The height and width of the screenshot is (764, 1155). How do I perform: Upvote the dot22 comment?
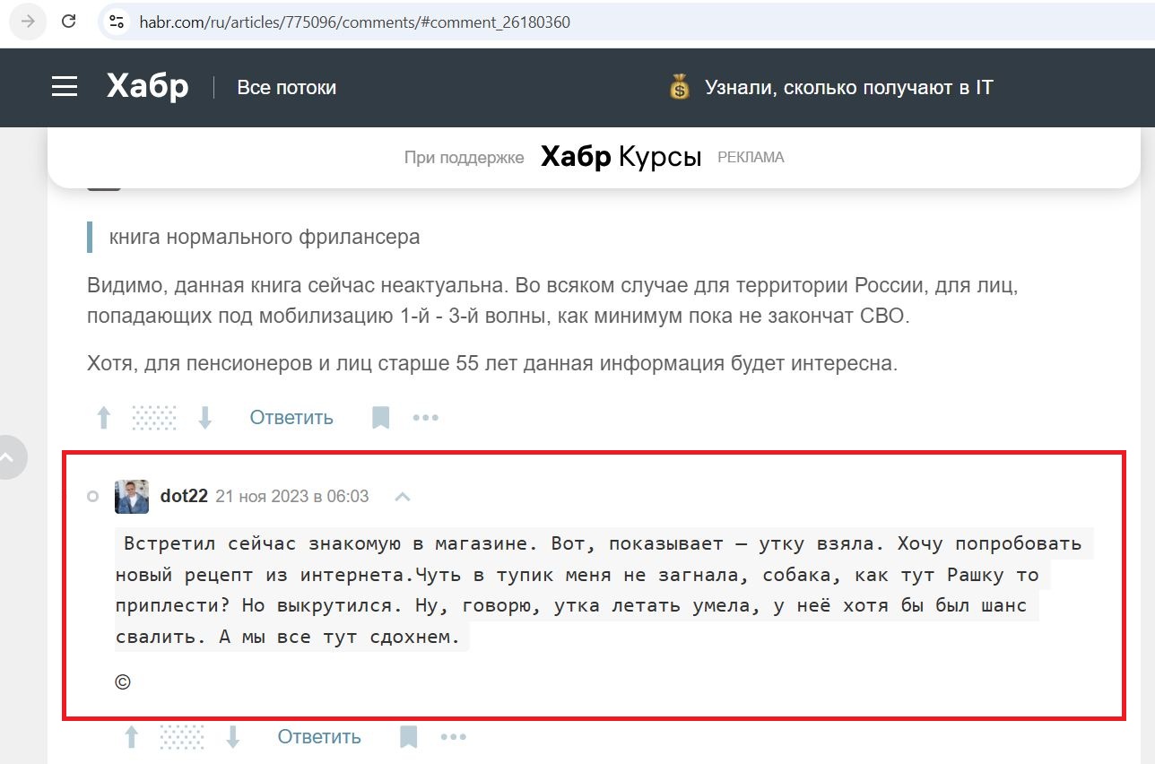(x=131, y=736)
